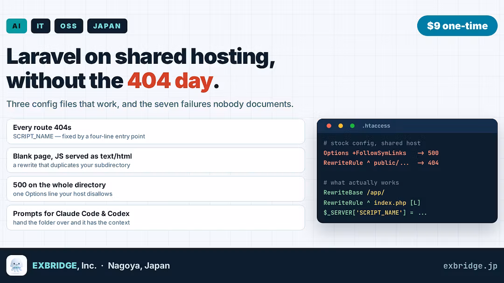Image resolution: width=504 pixels, height=283 pixels.
Task: Click the 'RewriteBase /app/' code line
Action: [x=354, y=193]
